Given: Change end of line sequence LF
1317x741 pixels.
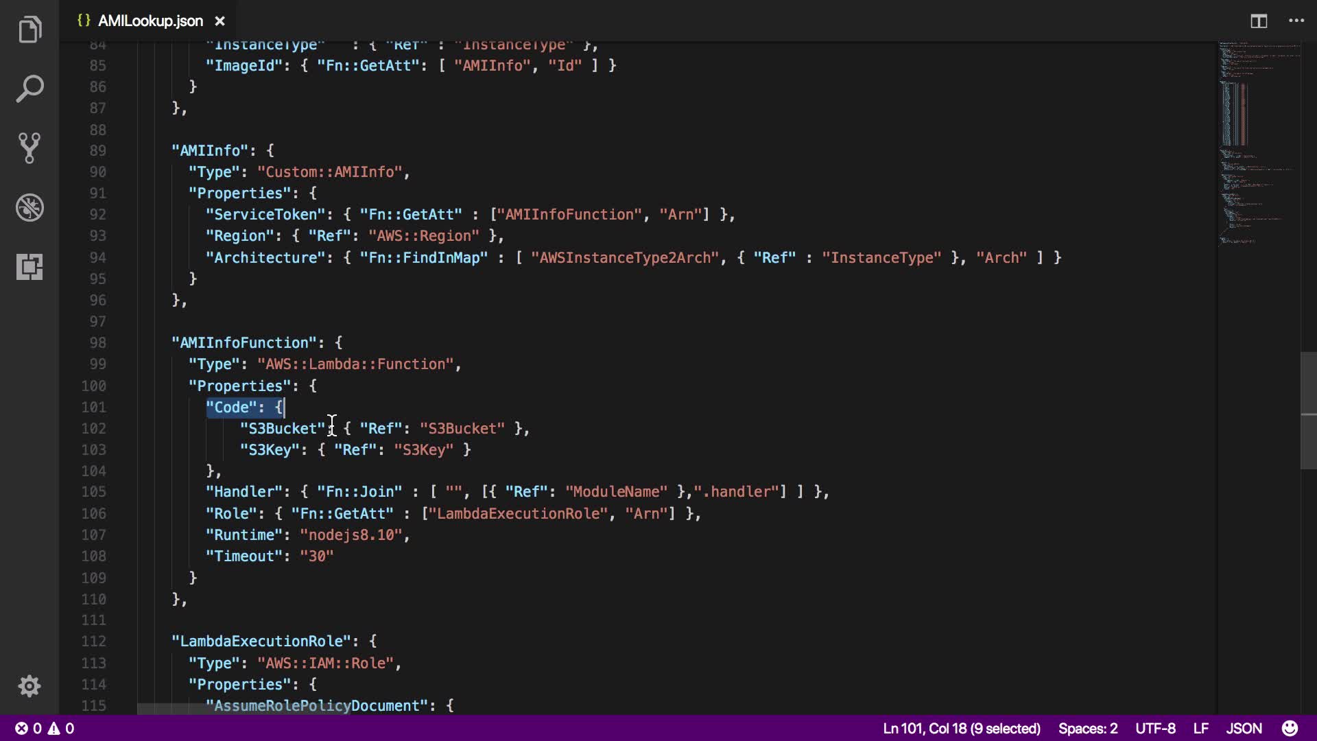Looking at the screenshot, I should click(x=1200, y=728).
